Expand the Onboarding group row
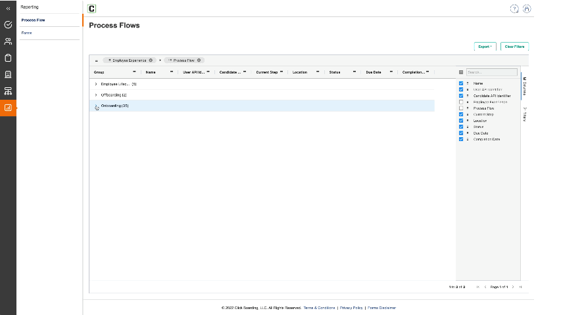Image resolution: width=561 pixels, height=315 pixels. [x=96, y=106]
